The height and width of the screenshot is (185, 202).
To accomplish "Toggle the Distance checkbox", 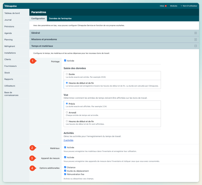I will [x=65, y=167].
